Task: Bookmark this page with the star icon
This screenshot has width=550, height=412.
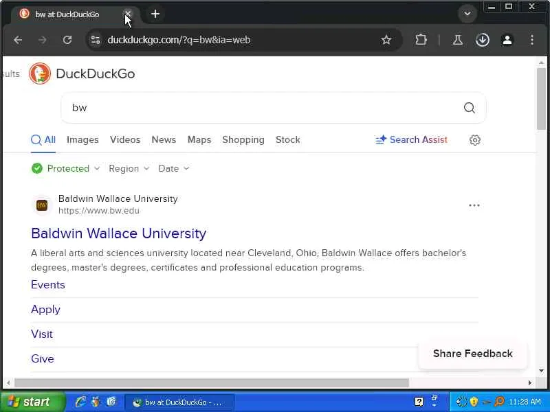Action: click(x=386, y=40)
